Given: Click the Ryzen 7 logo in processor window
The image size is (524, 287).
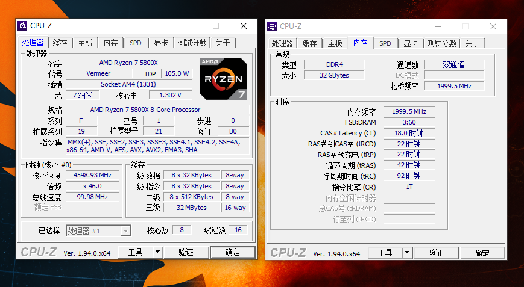Looking at the screenshot, I should click(224, 79).
